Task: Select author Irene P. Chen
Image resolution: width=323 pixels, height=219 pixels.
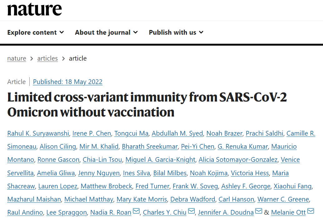Action: click(92, 133)
